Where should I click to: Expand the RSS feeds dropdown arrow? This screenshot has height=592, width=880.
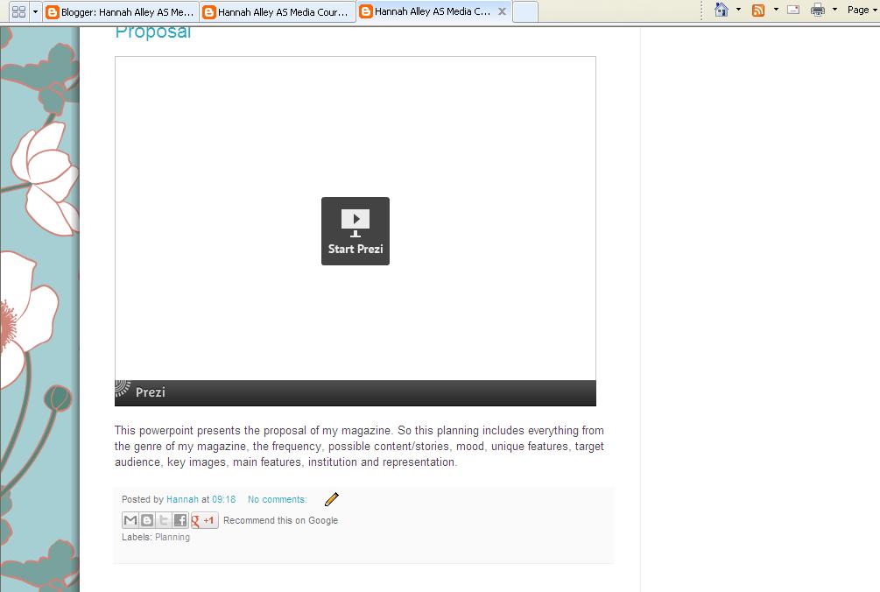776,10
